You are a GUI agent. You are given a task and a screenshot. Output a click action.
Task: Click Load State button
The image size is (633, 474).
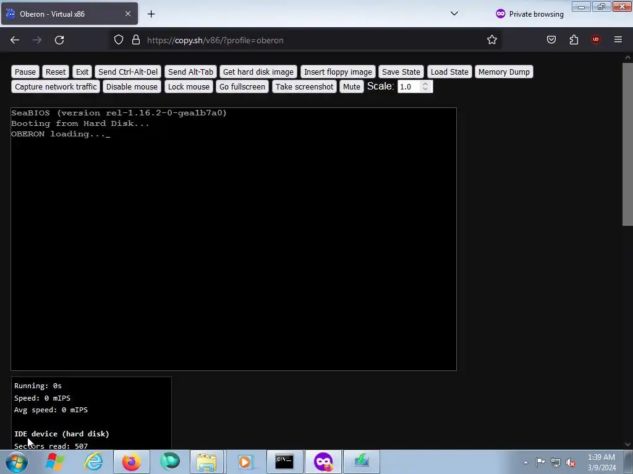(449, 72)
